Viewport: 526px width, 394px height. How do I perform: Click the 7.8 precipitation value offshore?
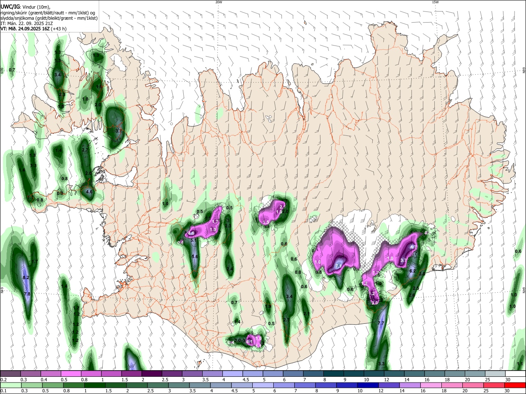(28, 294)
